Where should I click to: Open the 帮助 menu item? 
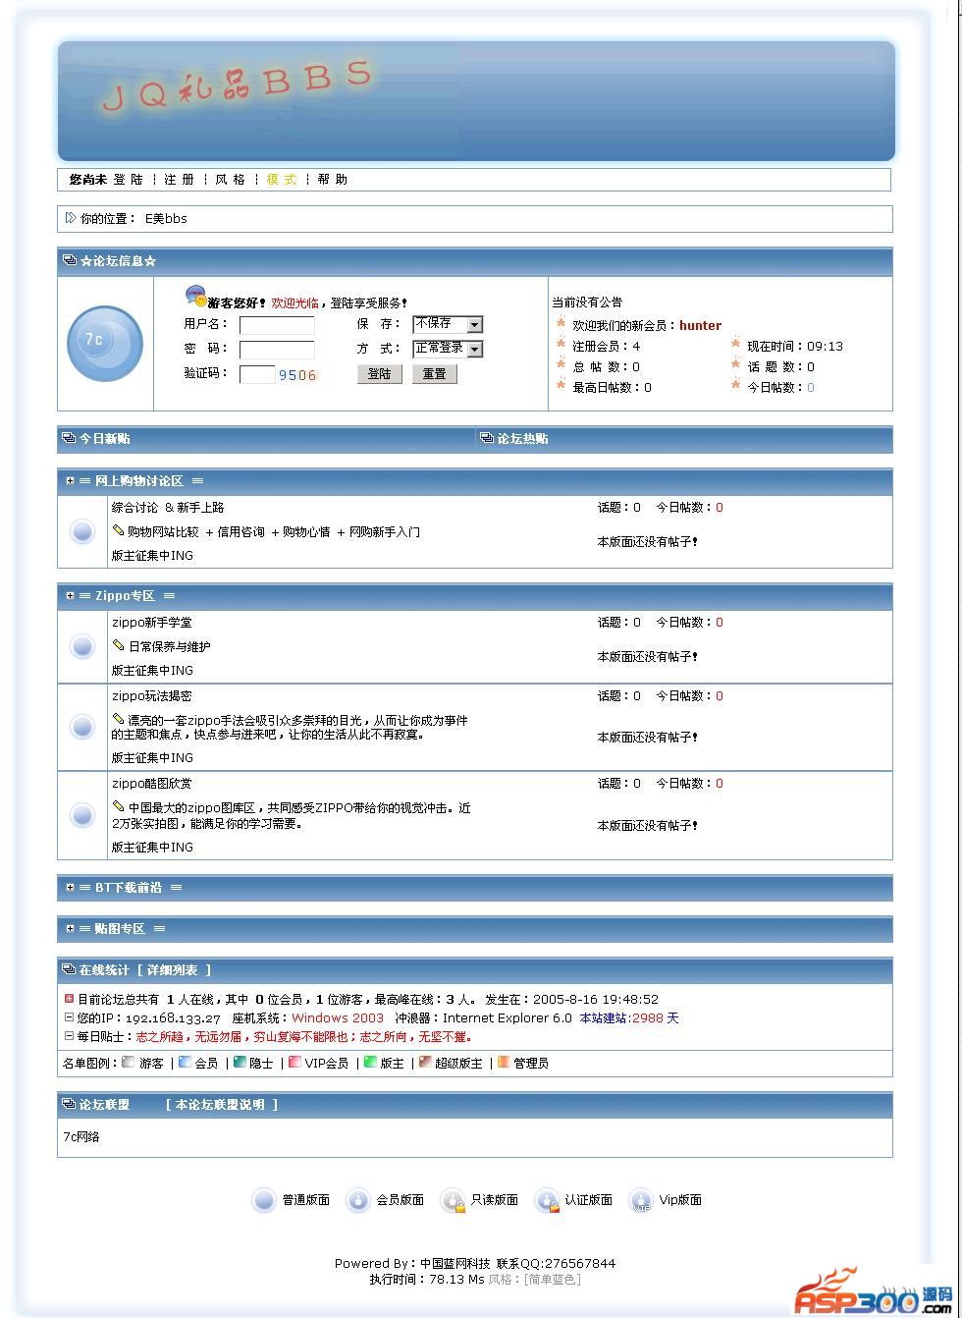(333, 180)
